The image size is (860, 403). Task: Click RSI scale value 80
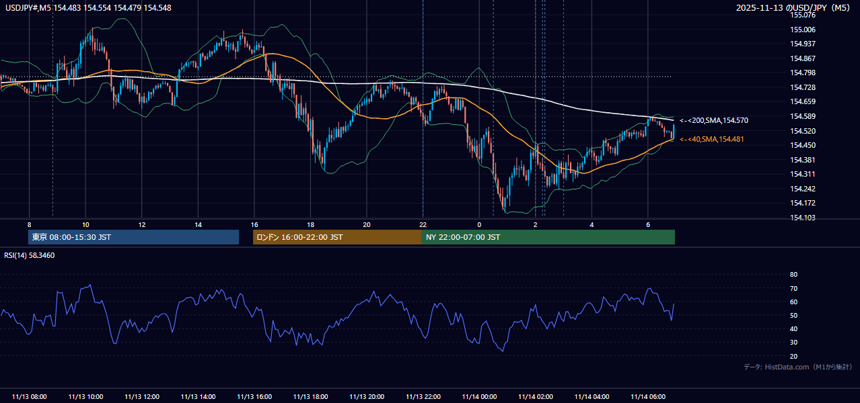coord(793,275)
